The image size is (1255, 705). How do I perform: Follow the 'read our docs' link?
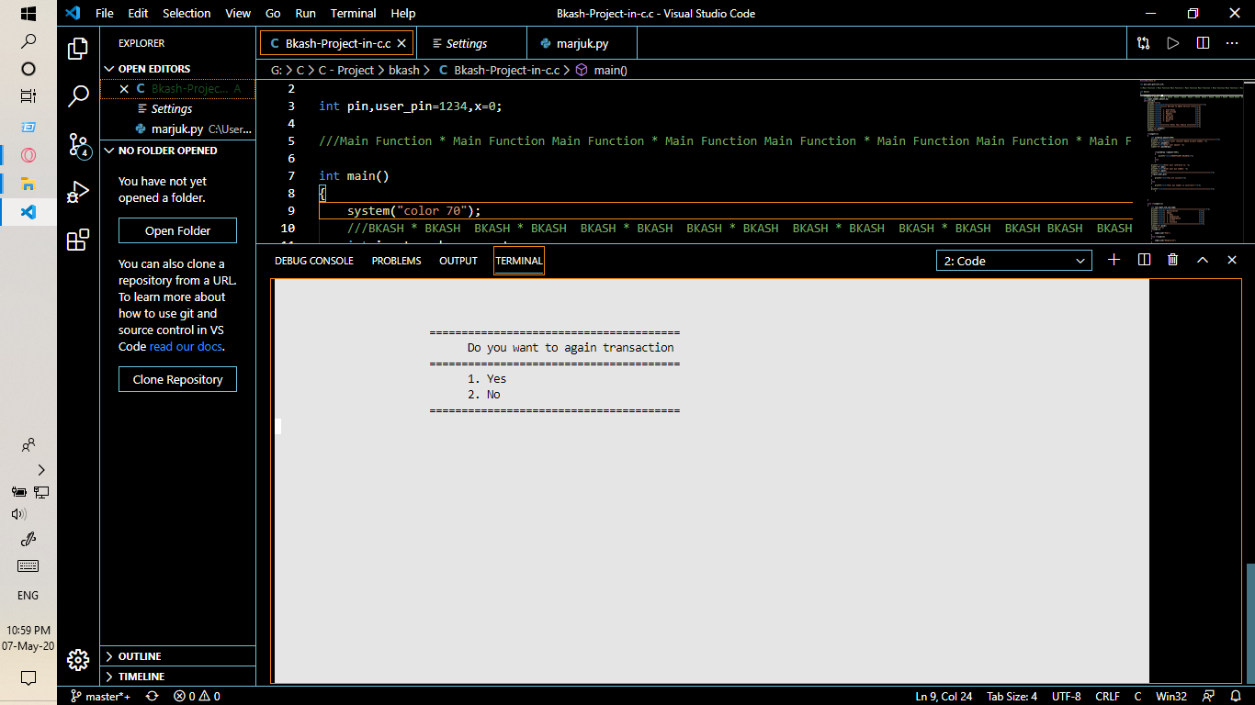pos(187,346)
